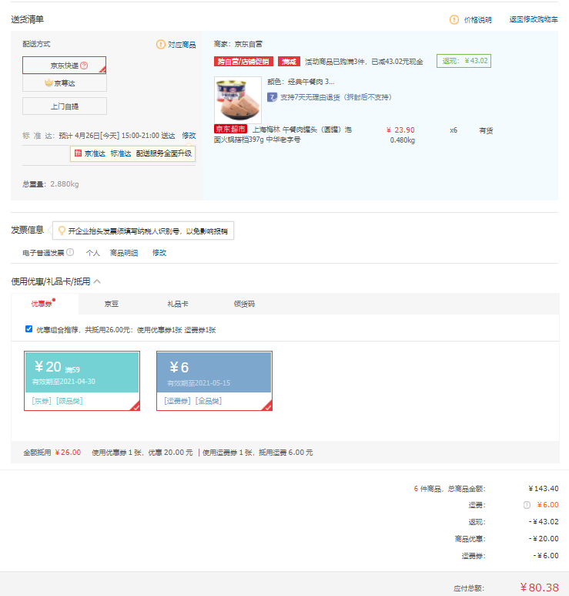Click 修改 in invoice information row
Screen dimensions: 569x596
(x=159, y=253)
